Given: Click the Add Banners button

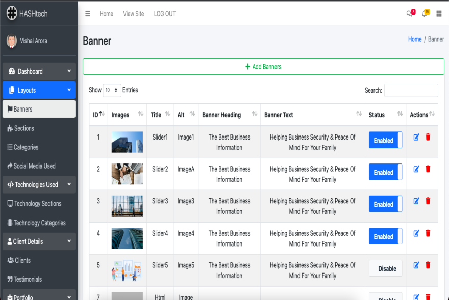Looking at the screenshot, I should 263,67.
